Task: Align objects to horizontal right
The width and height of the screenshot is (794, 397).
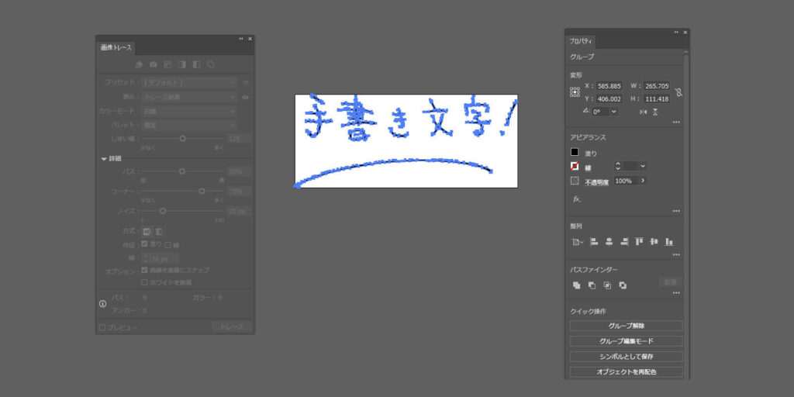Action: [624, 242]
